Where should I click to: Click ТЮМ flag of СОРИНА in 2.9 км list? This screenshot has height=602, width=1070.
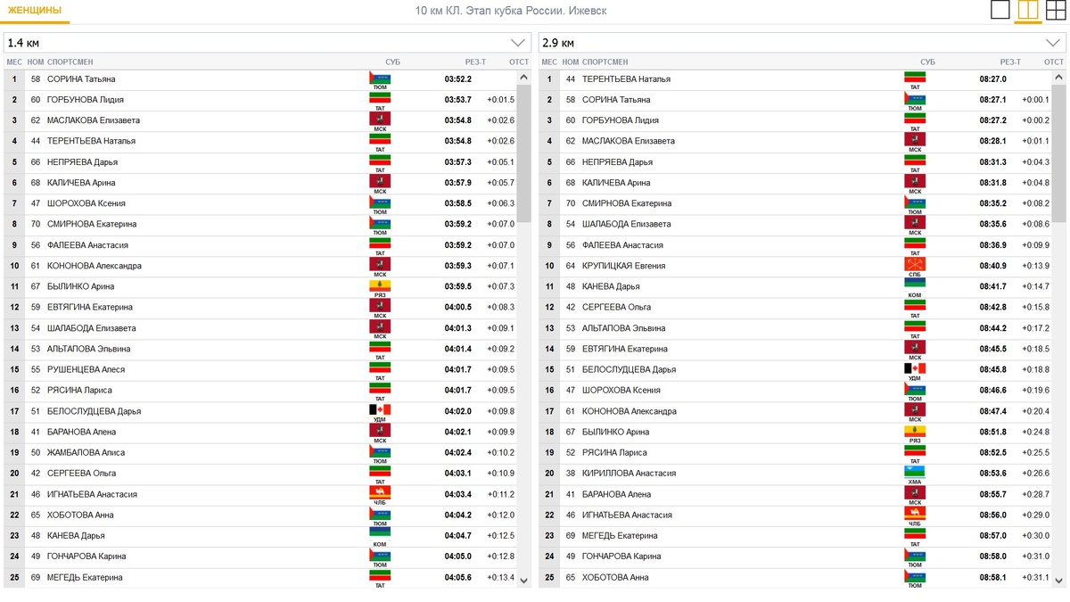coord(915,98)
